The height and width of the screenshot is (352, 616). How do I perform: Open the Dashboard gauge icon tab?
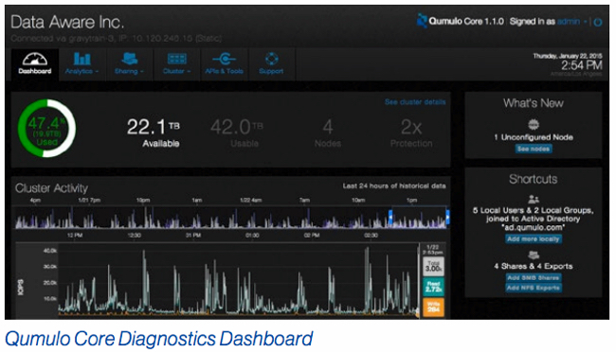click(35, 60)
